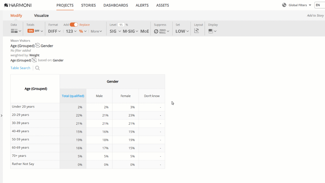The width and height of the screenshot is (325, 183).
Task: Click the 3% Female cell for Under 20 years
Action: click(x=126, y=107)
